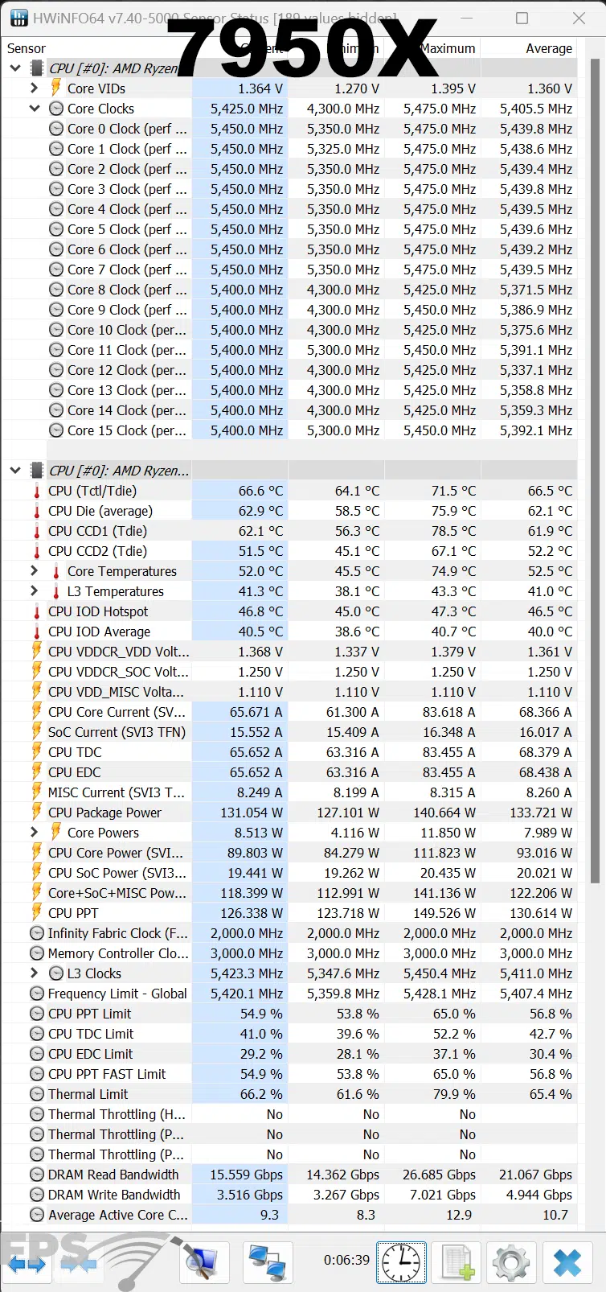
Task: Click the expand columns left-right arrows button
Action: point(27,1264)
